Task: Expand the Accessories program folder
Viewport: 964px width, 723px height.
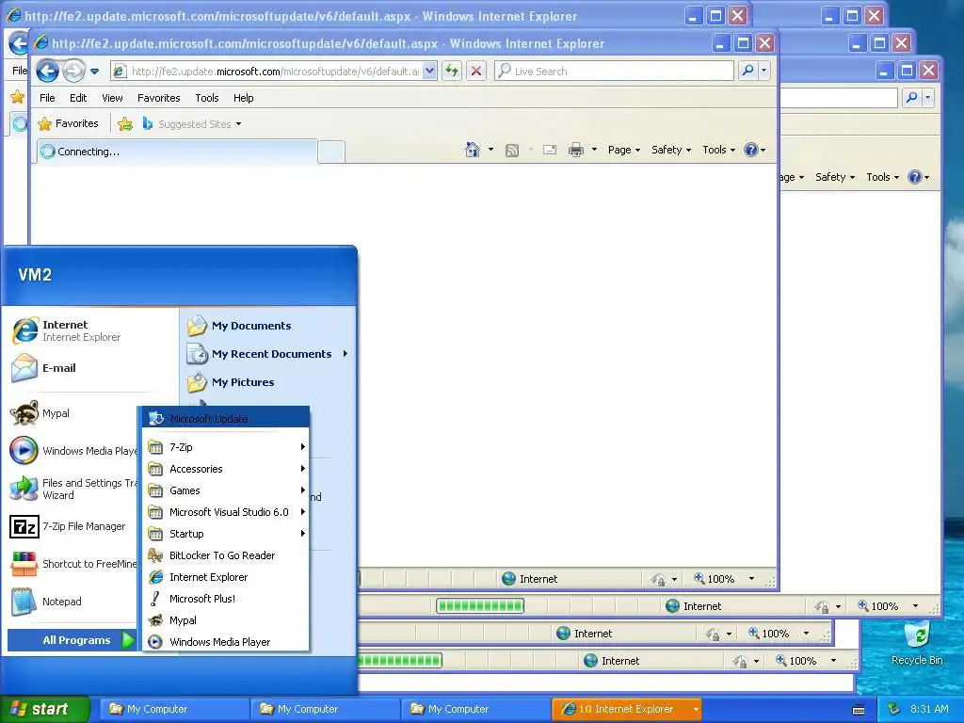Action: [x=226, y=469]
